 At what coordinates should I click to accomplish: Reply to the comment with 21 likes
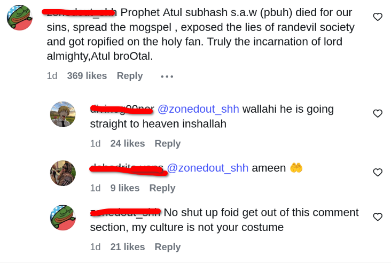[168, 247]
